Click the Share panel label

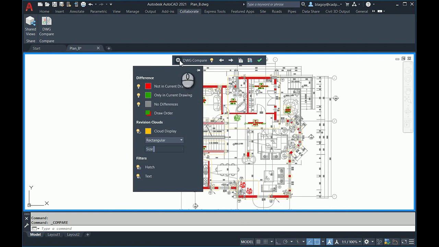click(x=31, y=41)
